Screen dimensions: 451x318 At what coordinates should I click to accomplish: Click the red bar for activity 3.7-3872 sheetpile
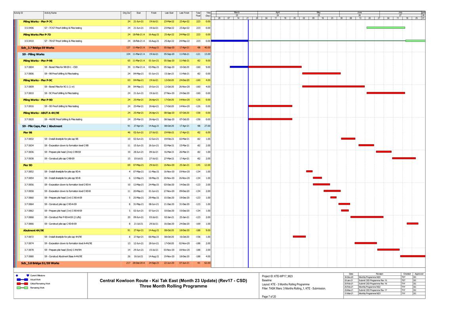pos(299,237)
